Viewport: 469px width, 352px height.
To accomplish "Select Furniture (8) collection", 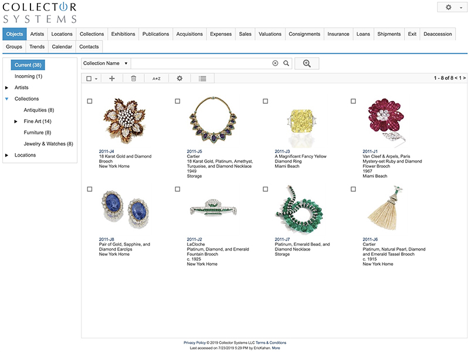I will pos(38,133).
